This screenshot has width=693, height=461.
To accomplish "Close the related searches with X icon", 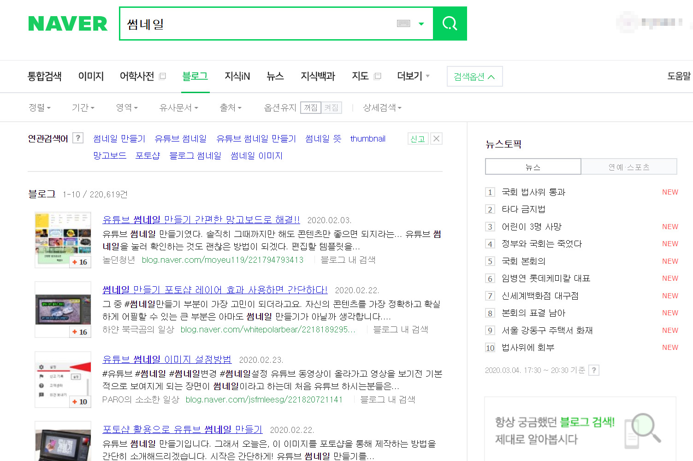I will point(436,138).
